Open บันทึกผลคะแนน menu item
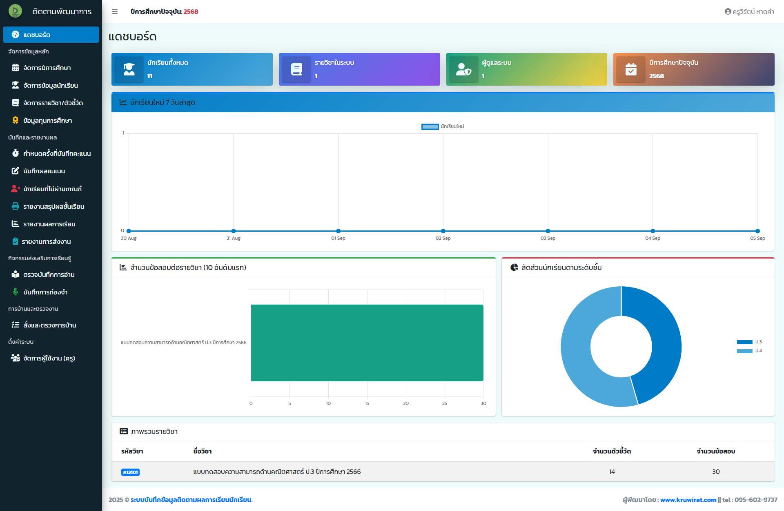 [x=44, y=171]
